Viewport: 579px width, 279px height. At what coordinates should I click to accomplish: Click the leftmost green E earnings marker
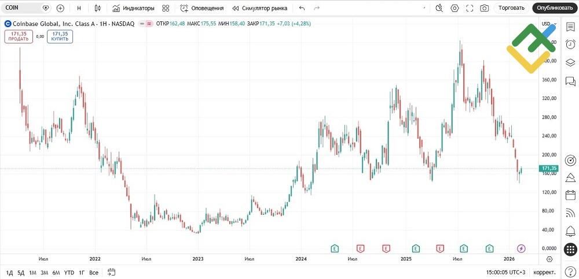pos(335,248)
